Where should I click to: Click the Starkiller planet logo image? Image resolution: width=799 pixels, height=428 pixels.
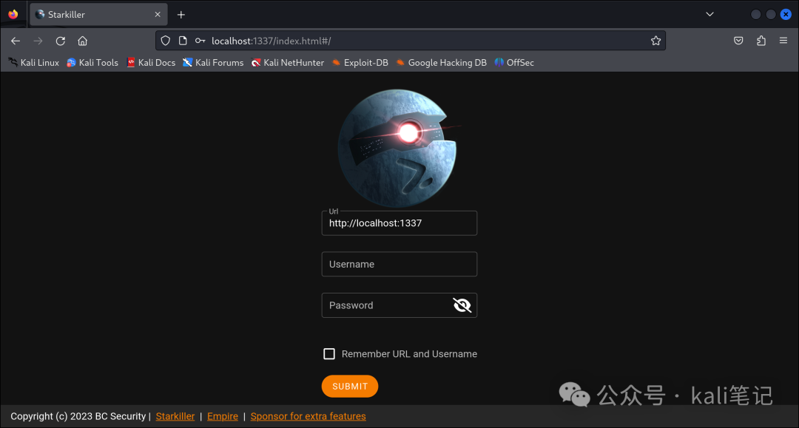tap(398, 148)
